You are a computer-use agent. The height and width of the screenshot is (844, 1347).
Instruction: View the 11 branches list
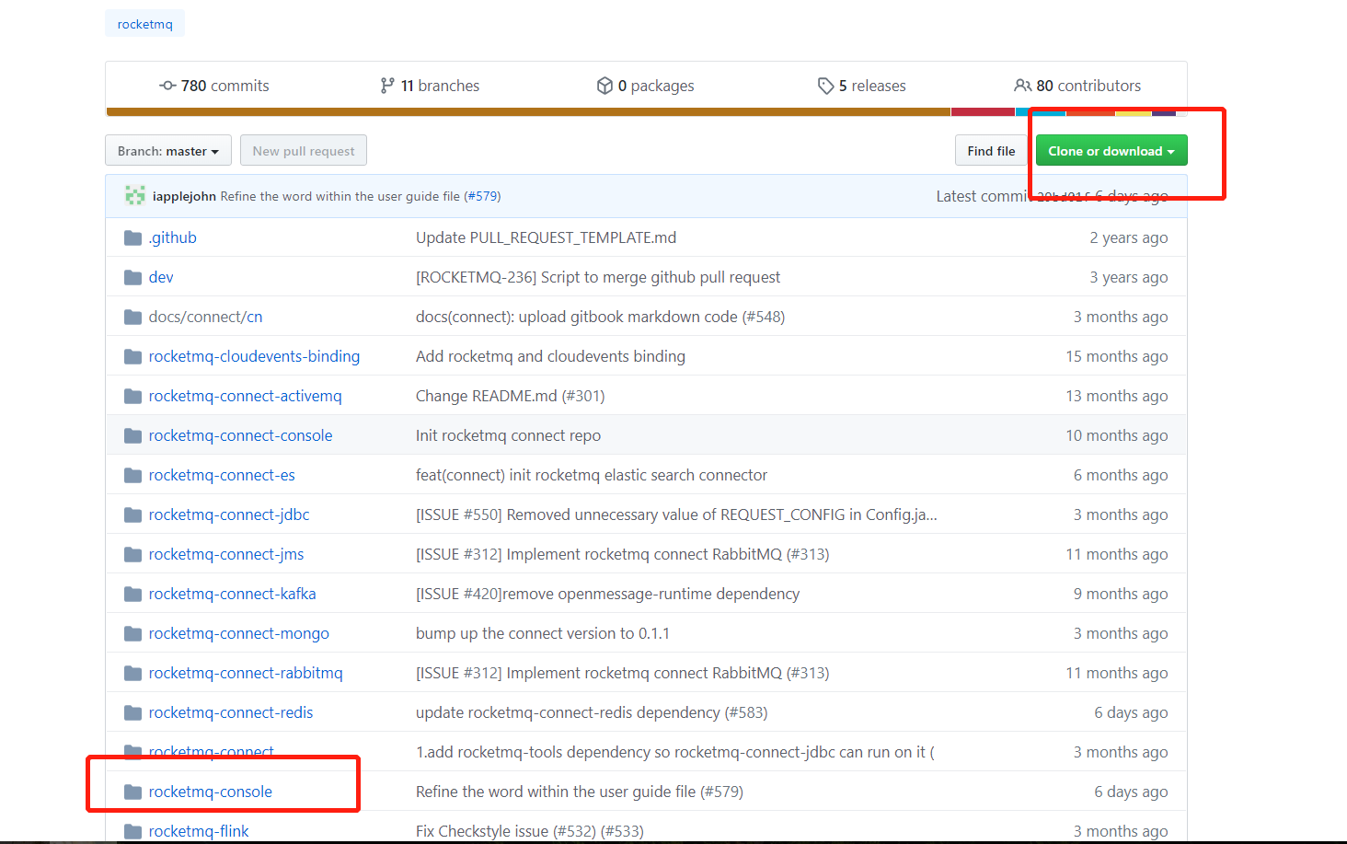(x=430, y=86)
